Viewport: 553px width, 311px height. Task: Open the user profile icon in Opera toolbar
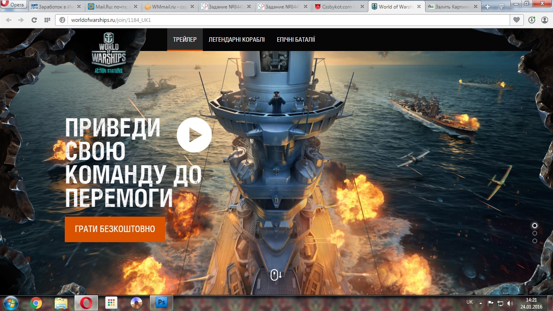click(544, 20)
